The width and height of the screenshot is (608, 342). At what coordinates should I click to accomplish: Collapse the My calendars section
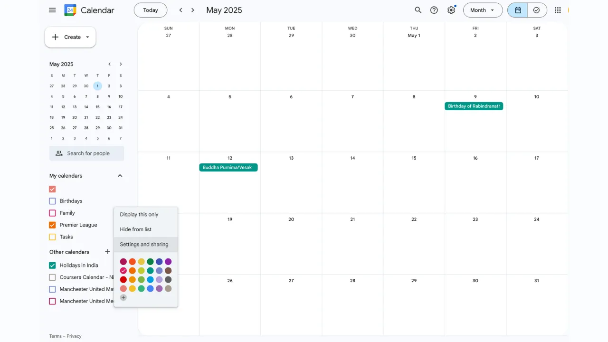(120, 176)
